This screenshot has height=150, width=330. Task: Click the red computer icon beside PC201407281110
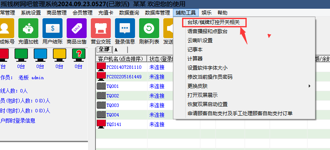click(101, 67)
